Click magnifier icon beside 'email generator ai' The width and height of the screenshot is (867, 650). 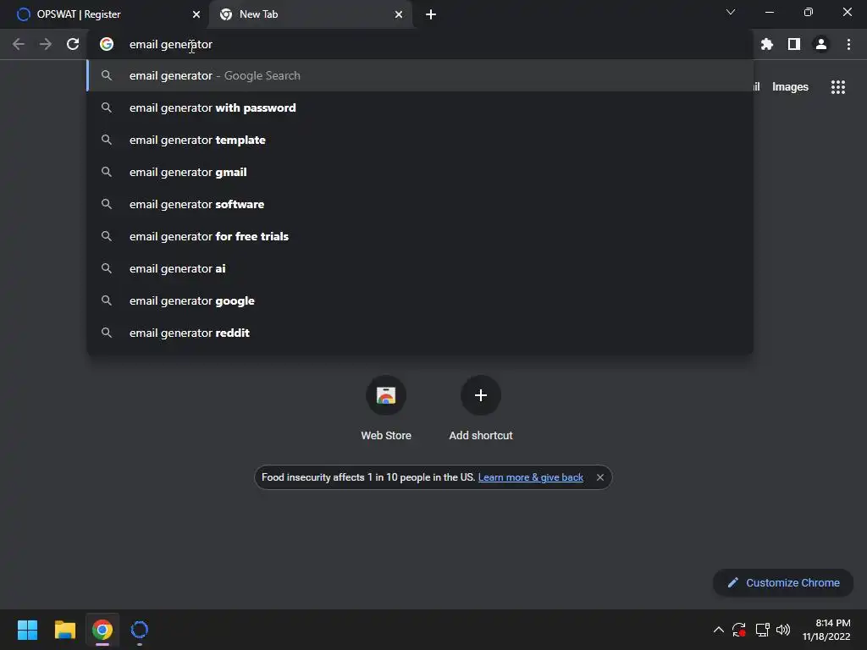click(x=106, y=268)
